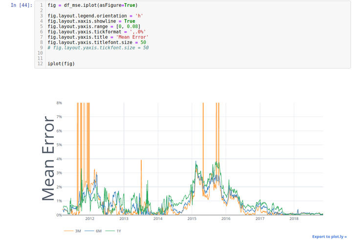This screenshot has height=240, width=352.
Task: Toggle the 6M trace legend entry
Action: pyautogui.click(x=93, y=231)
